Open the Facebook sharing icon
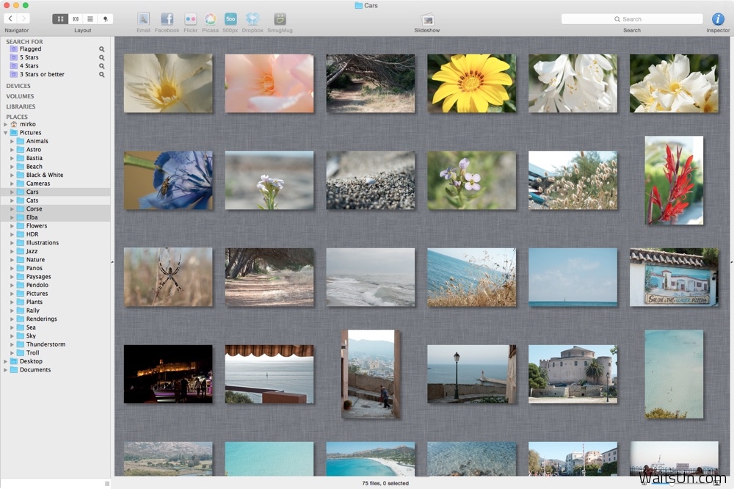This screenshot has width=734, height=489. coord(167,19)
